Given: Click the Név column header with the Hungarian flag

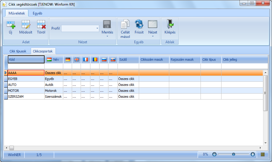Looking at the screenshot, I should [54, 60].
